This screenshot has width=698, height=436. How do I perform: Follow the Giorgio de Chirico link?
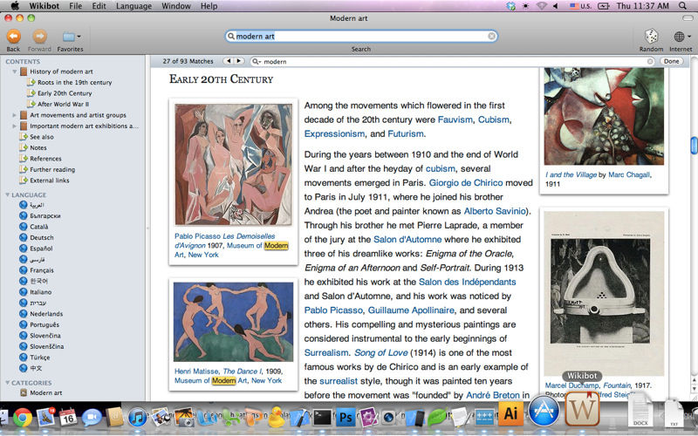(466, 183)
